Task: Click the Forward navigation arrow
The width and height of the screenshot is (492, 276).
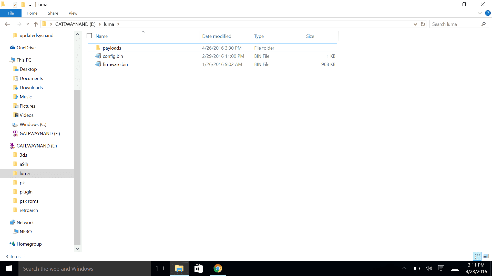Action: point(19,24)
